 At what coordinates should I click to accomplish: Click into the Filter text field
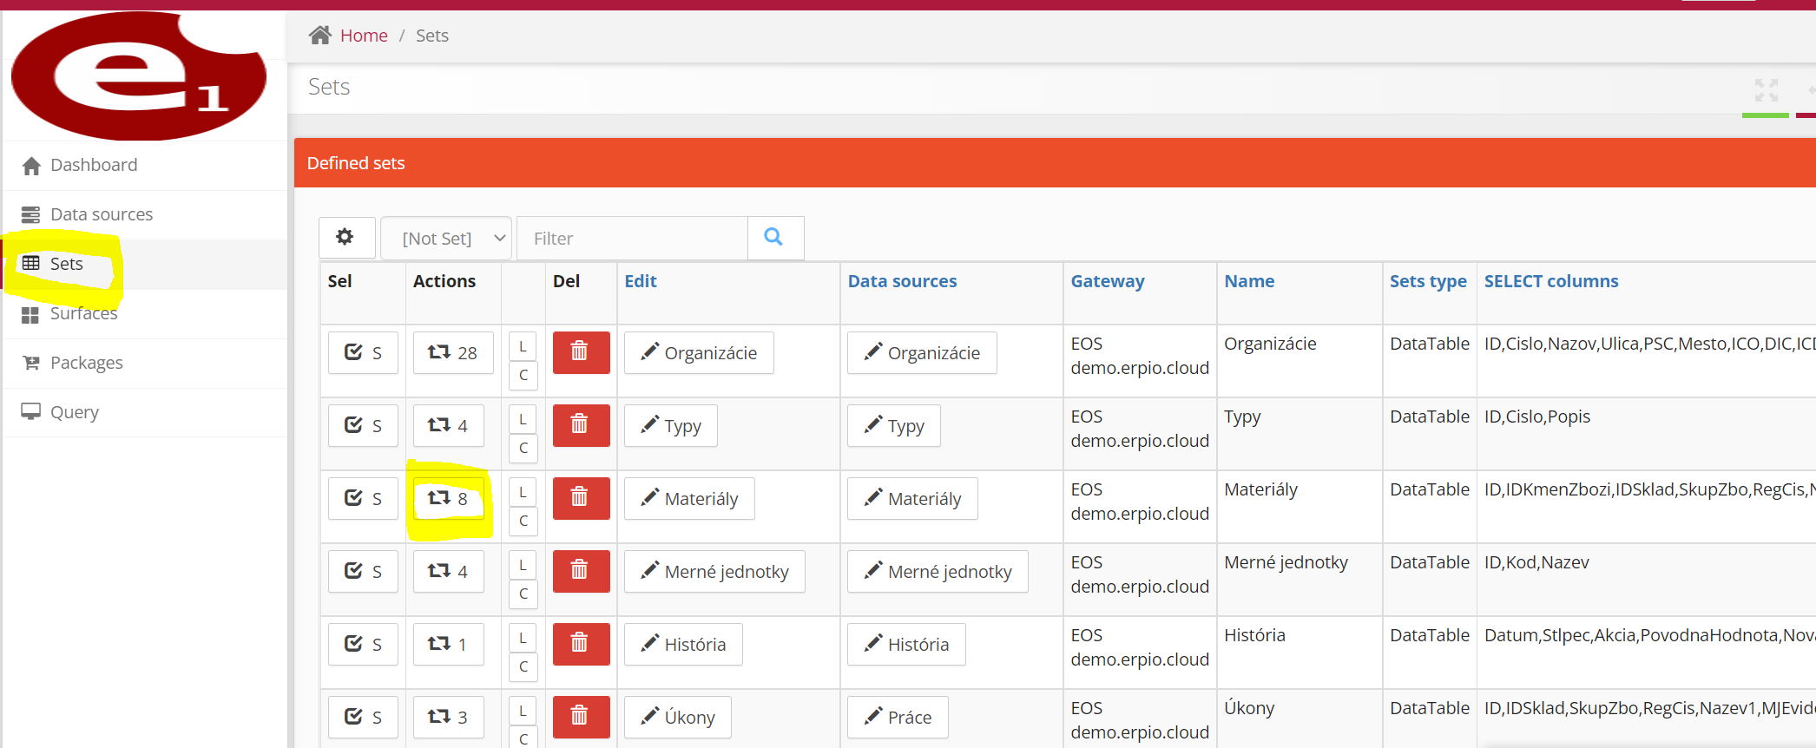[x=632, y=238]
